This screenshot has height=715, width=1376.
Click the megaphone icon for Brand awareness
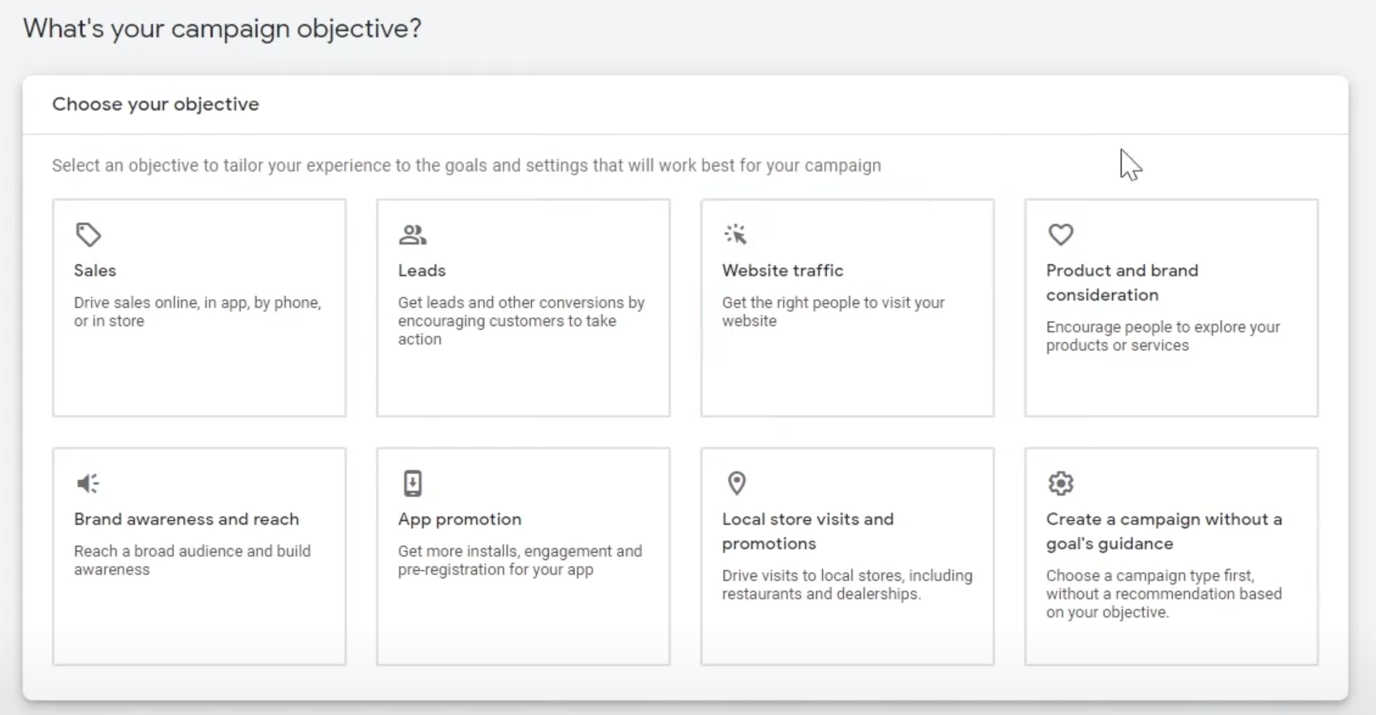[x=88, y=483]
